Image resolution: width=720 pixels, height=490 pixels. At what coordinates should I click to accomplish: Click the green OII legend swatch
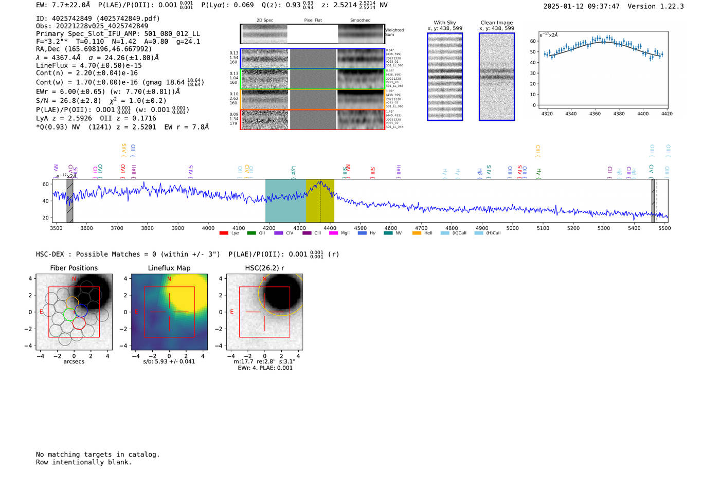(251, 233)
